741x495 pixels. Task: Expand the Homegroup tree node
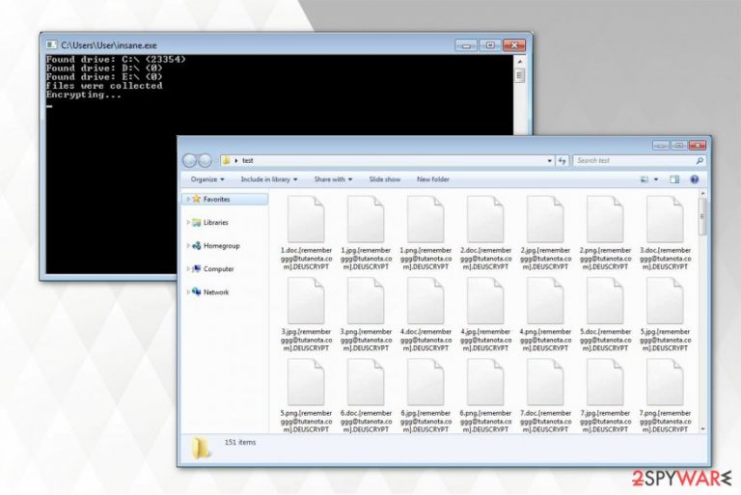pyautogui.click(x=188, y=245)
